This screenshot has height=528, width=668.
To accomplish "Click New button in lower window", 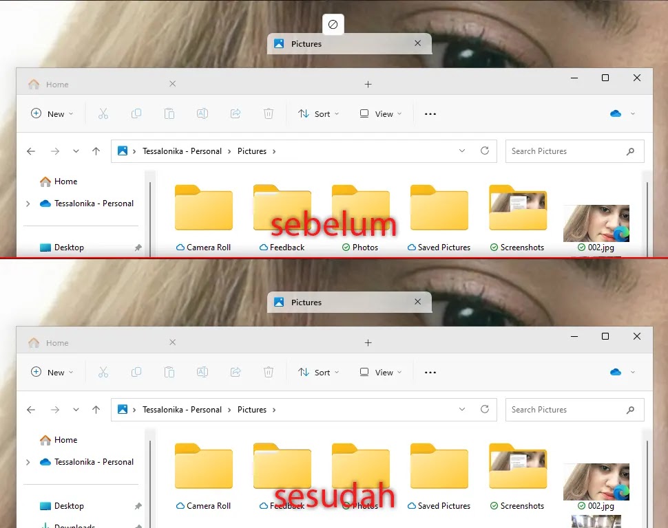I will click(x=52, y=372).
